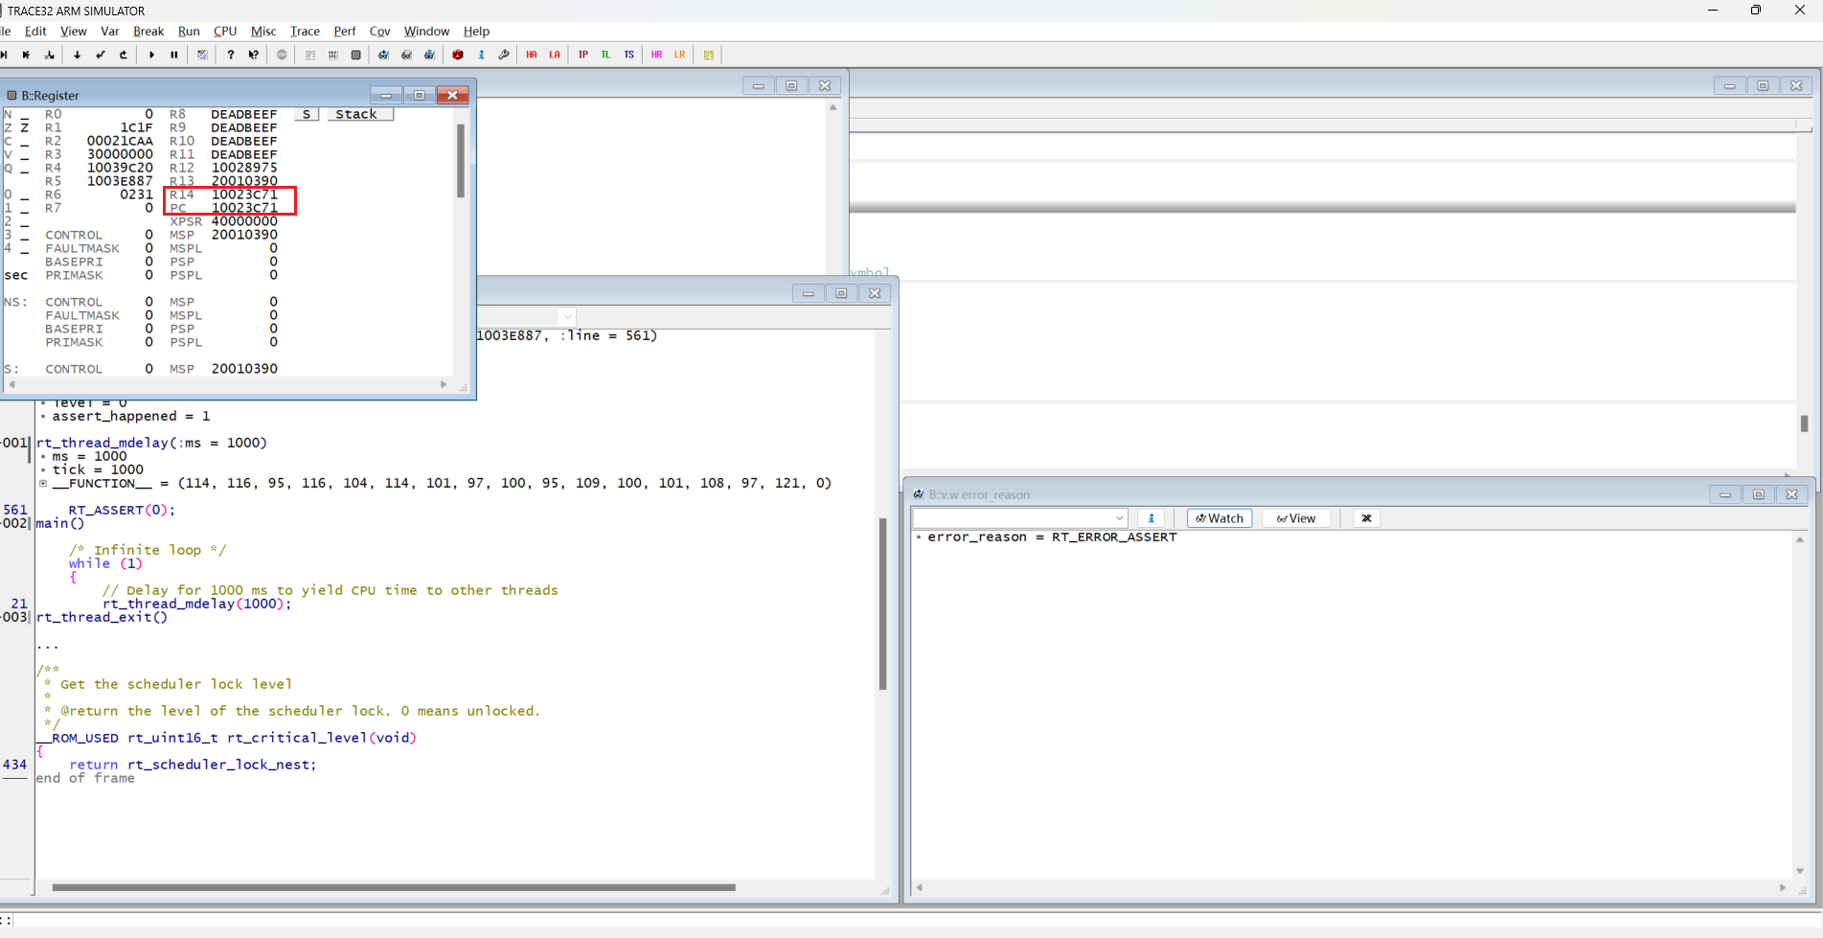Click the Go (run) arrow icon
Viewport: 1823px width, 938px height.
(151, 55)
